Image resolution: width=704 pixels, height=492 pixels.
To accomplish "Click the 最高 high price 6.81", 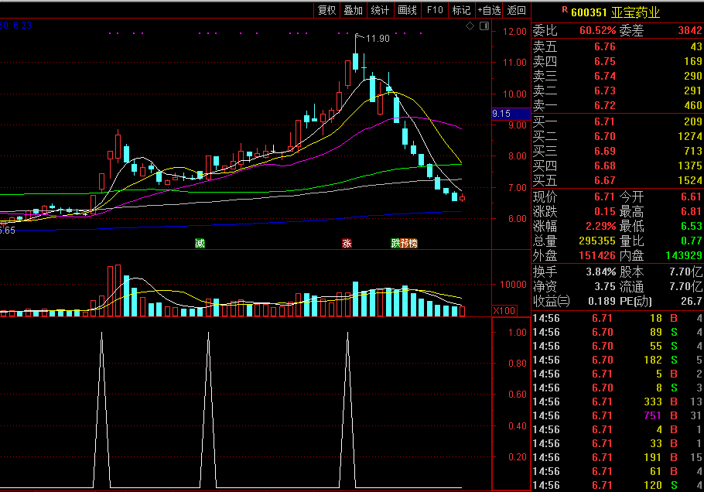I will pos(691,211).
